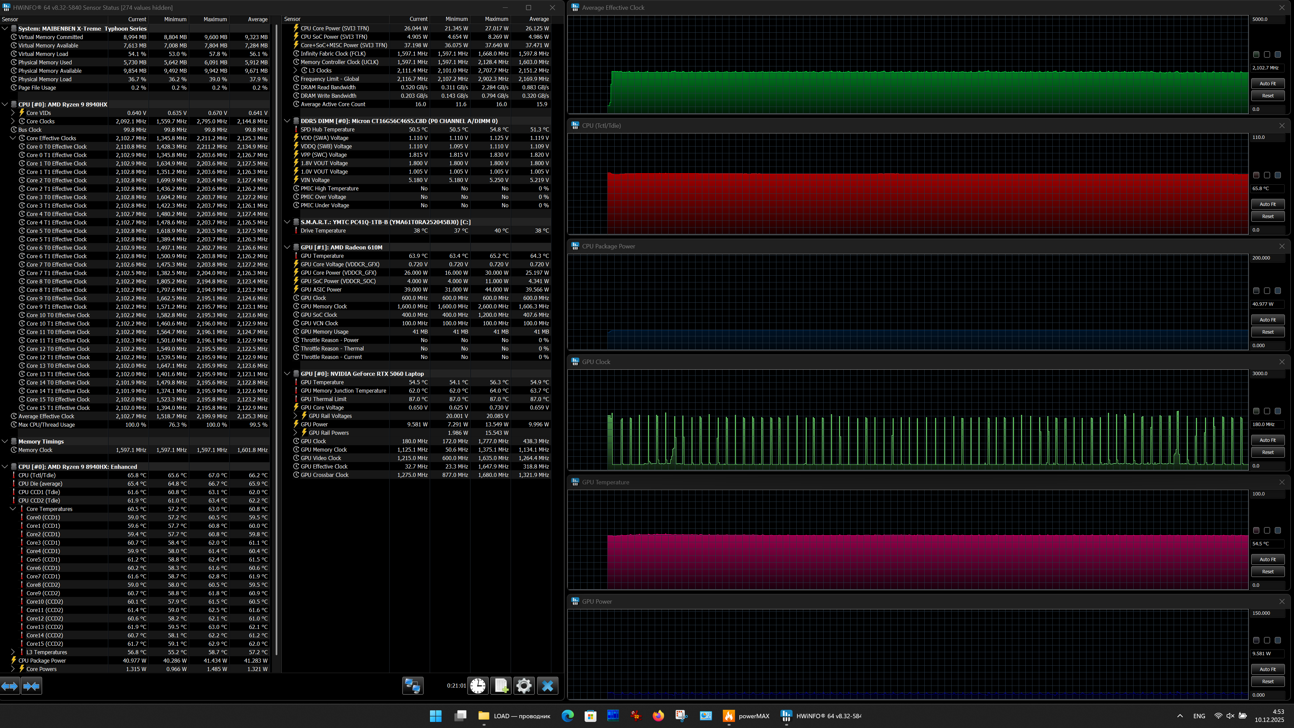
Task: Click the collapse columns inward arrows icon
Action: click(x=31, y=686)
